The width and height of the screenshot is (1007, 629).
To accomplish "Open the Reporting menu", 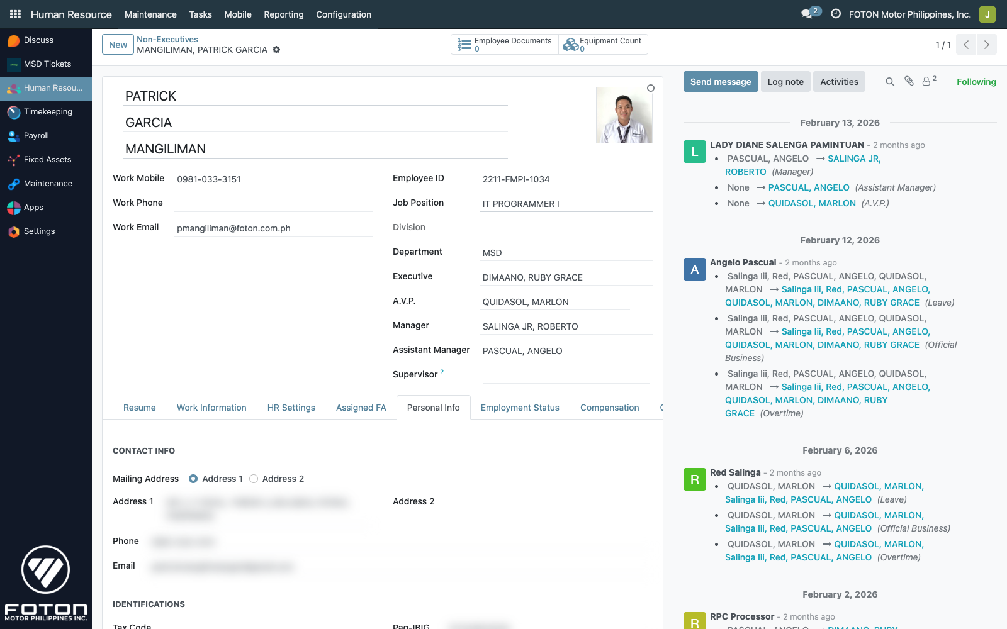I will tap(283, 14).
